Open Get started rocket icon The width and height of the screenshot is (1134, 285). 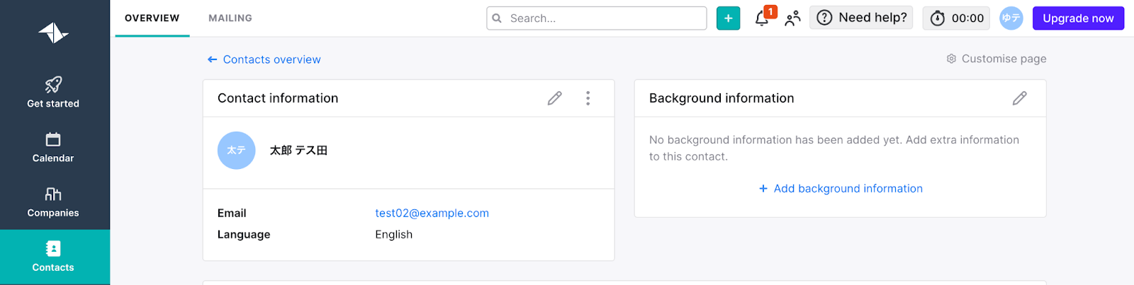coord(53,86)
